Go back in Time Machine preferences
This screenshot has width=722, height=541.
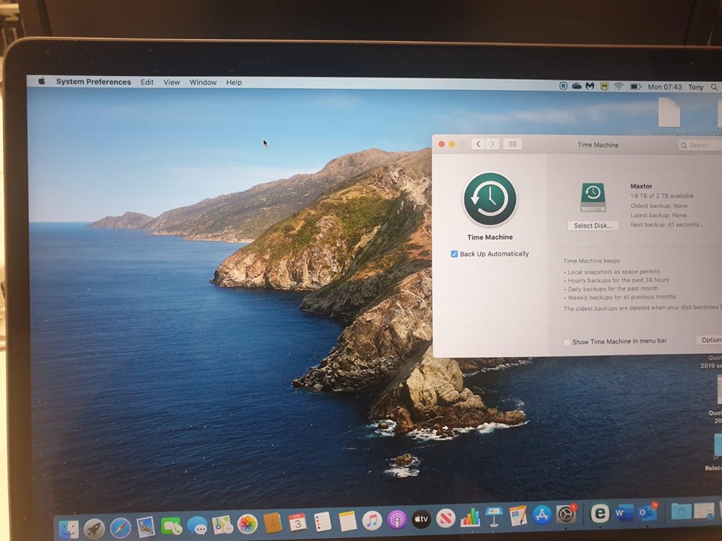tap(478, 144)
